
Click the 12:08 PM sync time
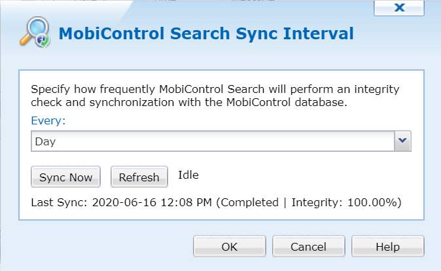coord(188,202)
